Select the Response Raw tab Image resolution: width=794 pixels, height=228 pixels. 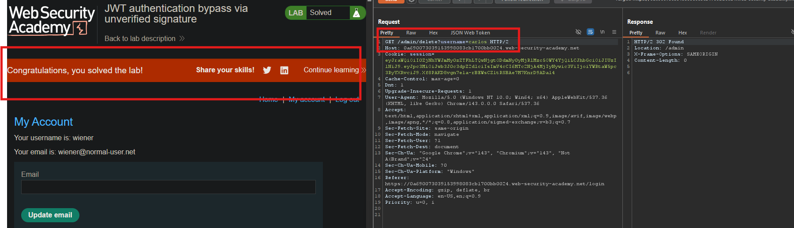click(x=660, y=33)
